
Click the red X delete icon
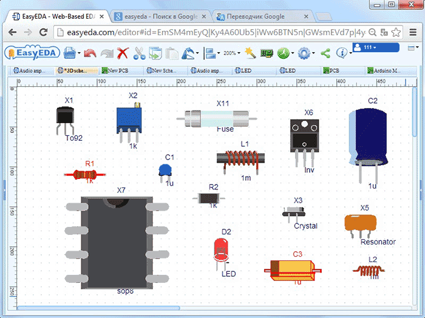[x=123, y=53]
